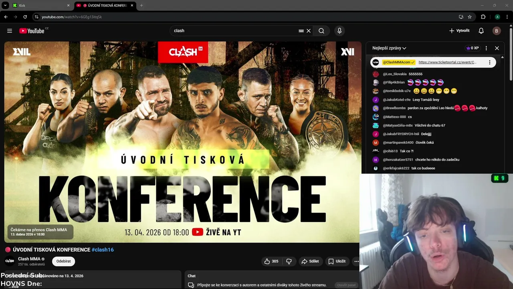This screenshot has height=289, width=513.
Task: Click the Sdílet share button
Action: point(310,261)
